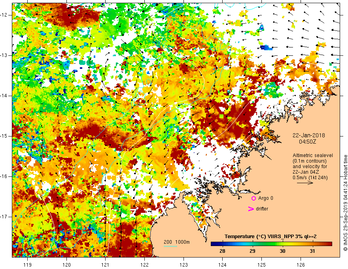Click the colorbar tick label 30

pyautogui.click(x=282, y=251)
